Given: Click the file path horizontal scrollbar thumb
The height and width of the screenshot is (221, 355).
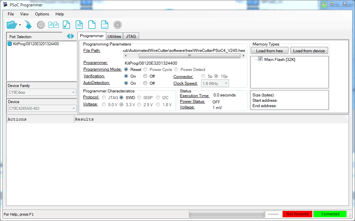Looking at the screenshot, I should [190, 56].
